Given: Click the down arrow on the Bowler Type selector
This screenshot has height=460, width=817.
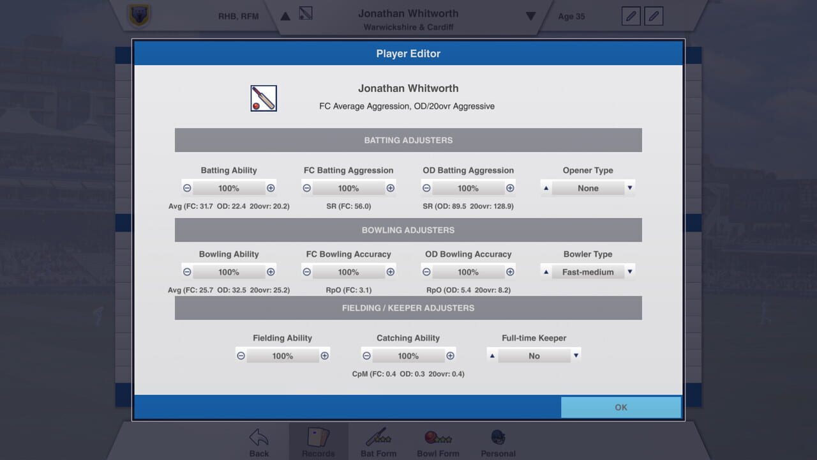Looking at the screenshot, I should click(x=630, y=272).
